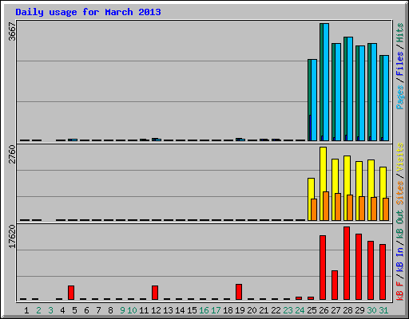Select day label 7 on the axis
This screenshot has height=319, width=409.
point(98,310)
